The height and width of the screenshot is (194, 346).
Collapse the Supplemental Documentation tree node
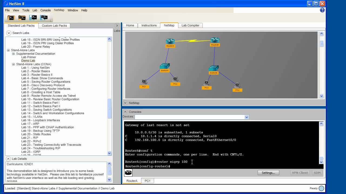point(14,54)
